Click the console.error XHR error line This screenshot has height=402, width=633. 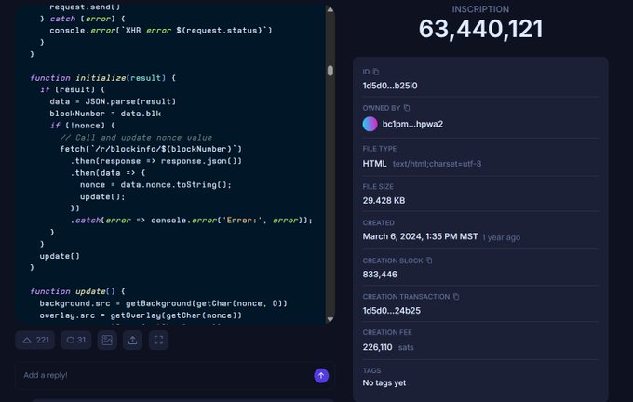[161, 31]
